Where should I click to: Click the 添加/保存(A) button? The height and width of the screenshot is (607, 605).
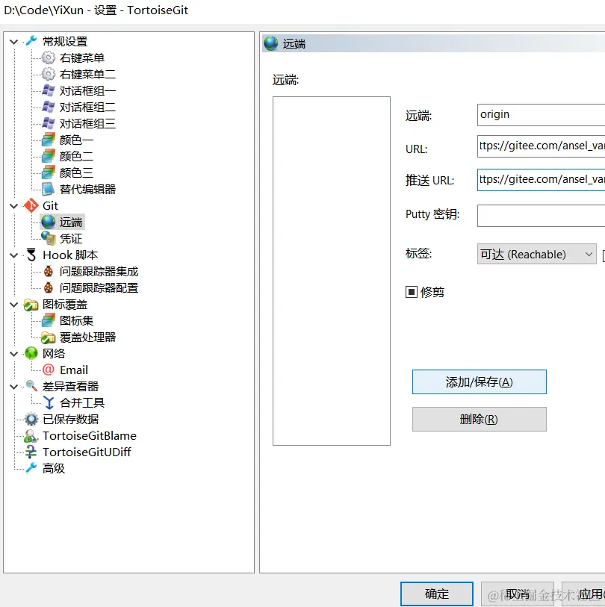tap(479, 382)
